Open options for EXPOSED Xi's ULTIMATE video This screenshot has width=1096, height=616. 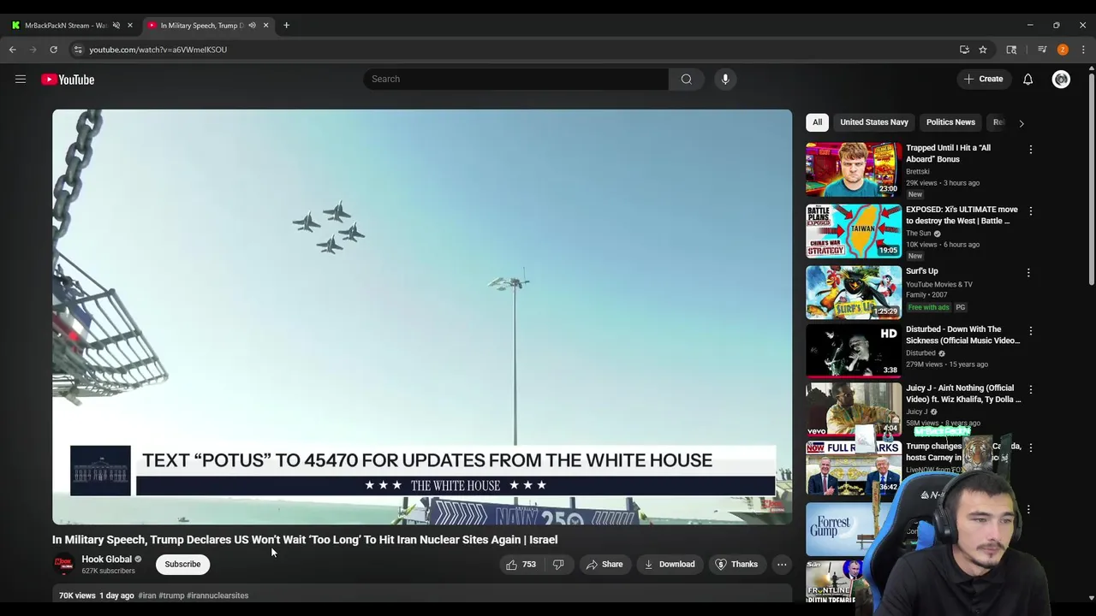pyautogui.click(x=1030, y=211)
